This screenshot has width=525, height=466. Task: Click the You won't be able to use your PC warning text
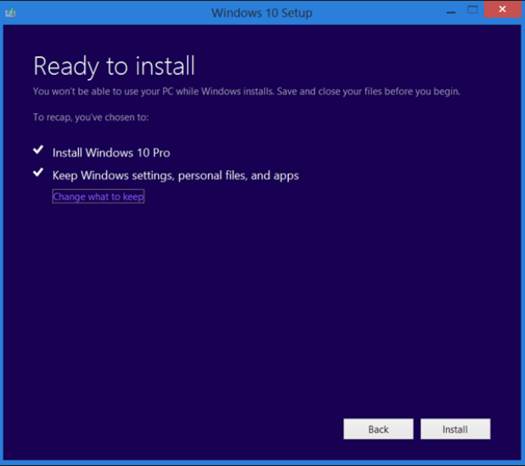(246, 92)
